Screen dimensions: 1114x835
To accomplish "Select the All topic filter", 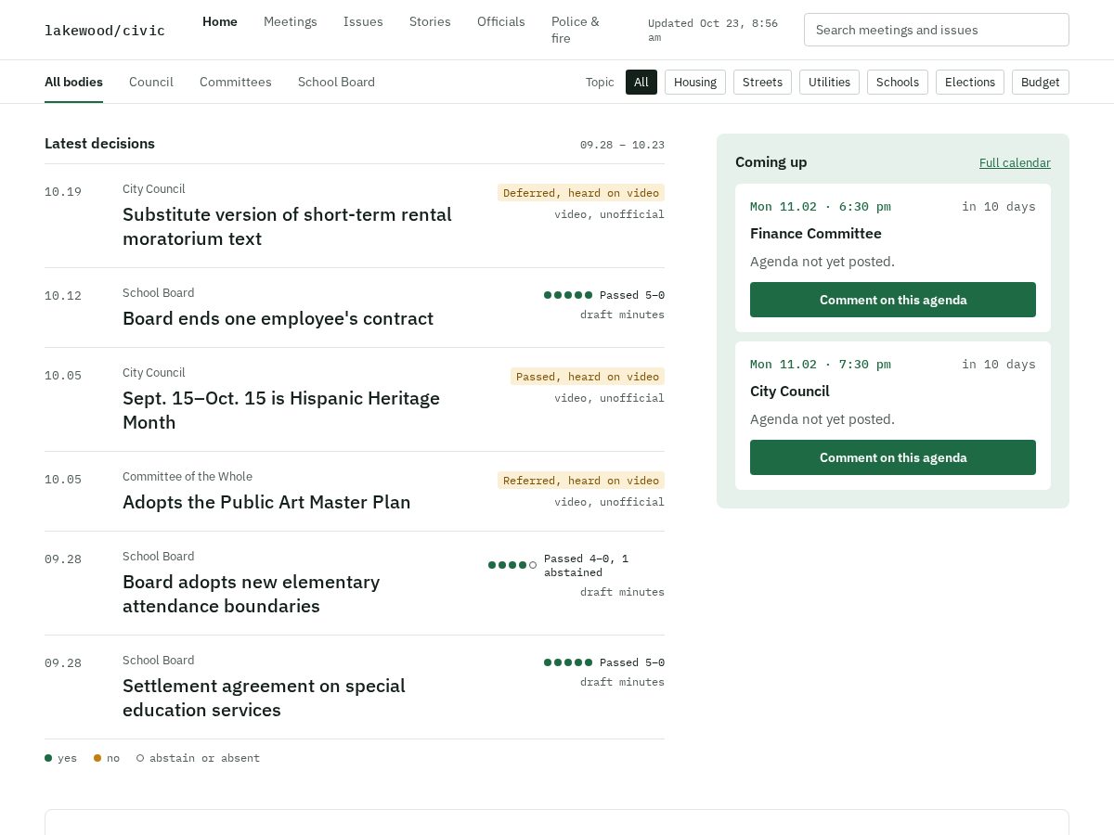I will [x=641, y=82].
